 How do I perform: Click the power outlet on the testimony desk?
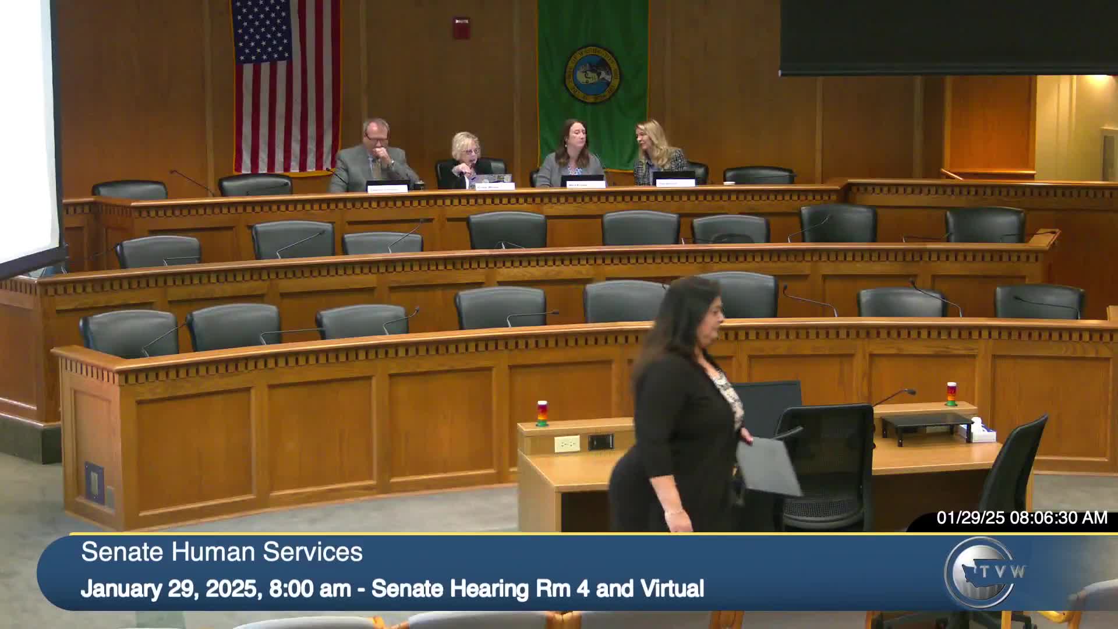[567, 444]
